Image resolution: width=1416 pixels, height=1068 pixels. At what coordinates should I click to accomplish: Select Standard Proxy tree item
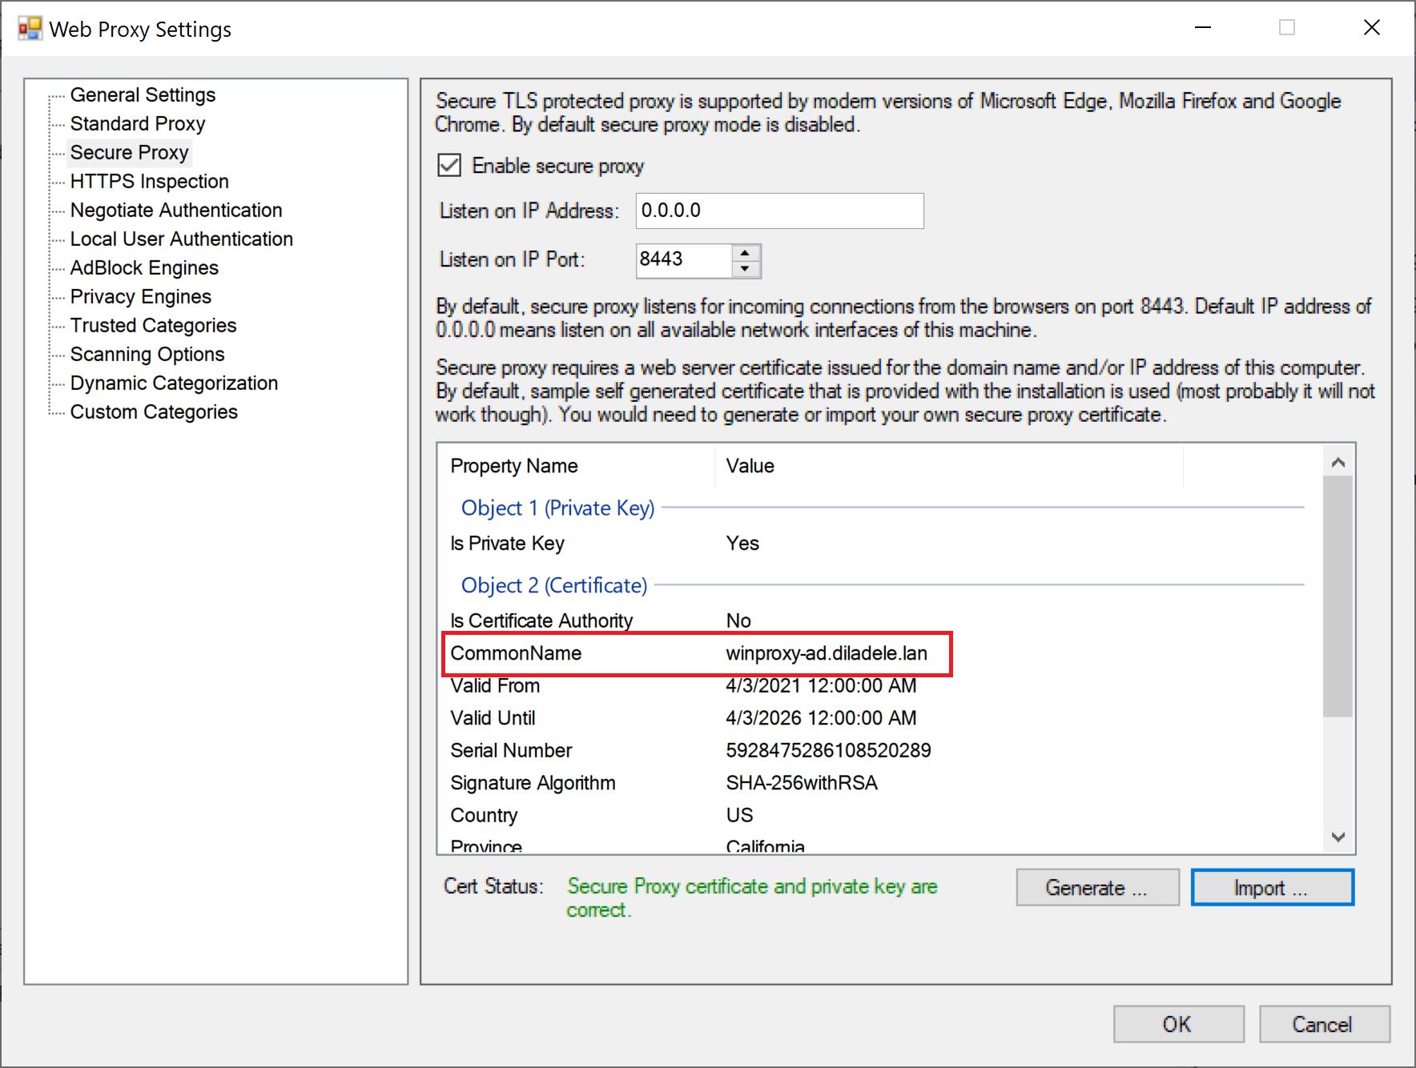[138, 124]
